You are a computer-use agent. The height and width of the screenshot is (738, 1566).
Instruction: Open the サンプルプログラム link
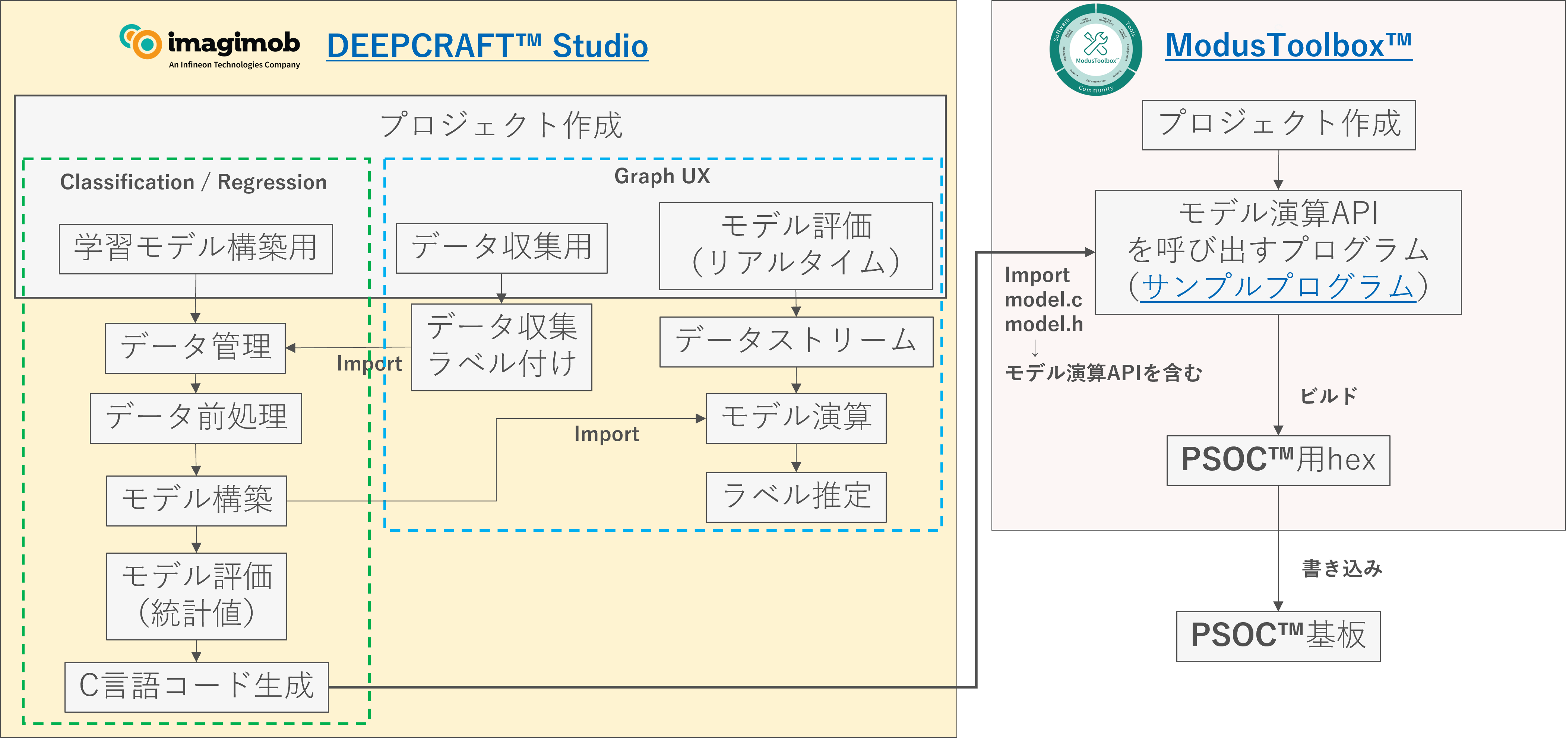point(1278,286)
